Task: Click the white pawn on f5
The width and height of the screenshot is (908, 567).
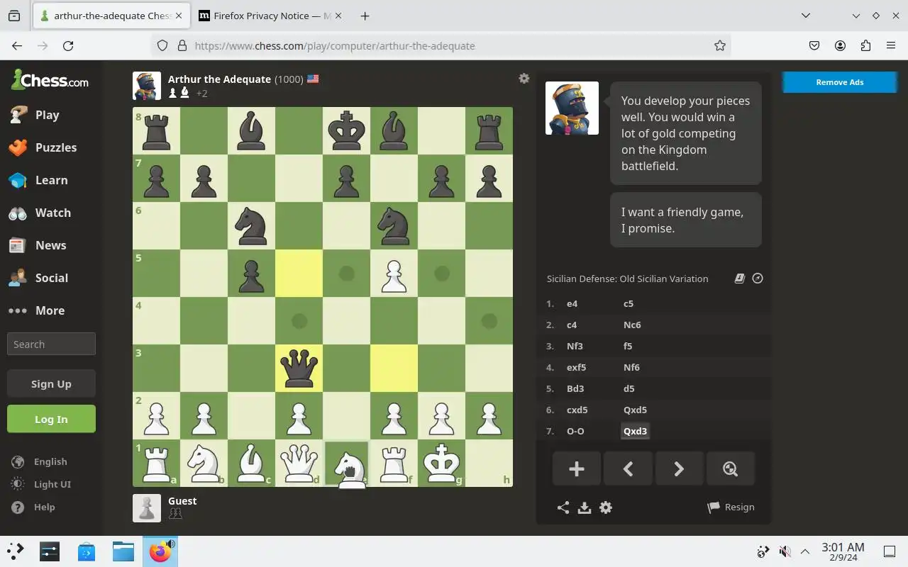Action: point(394,273)
